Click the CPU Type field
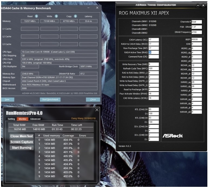209x187 pixels. (x=59, y=52)
